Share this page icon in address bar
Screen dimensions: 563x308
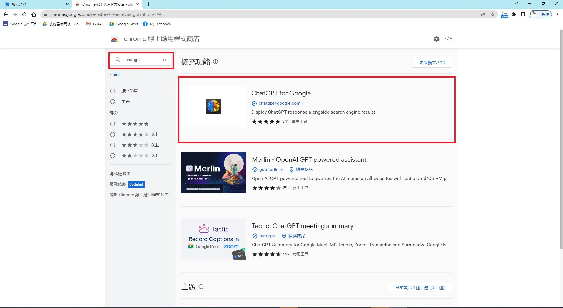483,14
